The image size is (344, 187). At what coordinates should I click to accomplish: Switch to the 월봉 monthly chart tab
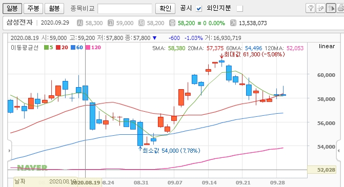coord(54,8)
